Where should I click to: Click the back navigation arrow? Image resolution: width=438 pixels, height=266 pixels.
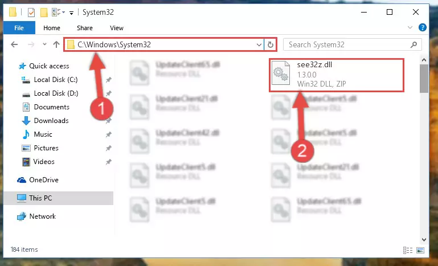click(x=14, y=44)
